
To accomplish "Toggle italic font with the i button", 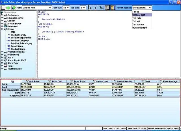I will (x=96, y=8).
